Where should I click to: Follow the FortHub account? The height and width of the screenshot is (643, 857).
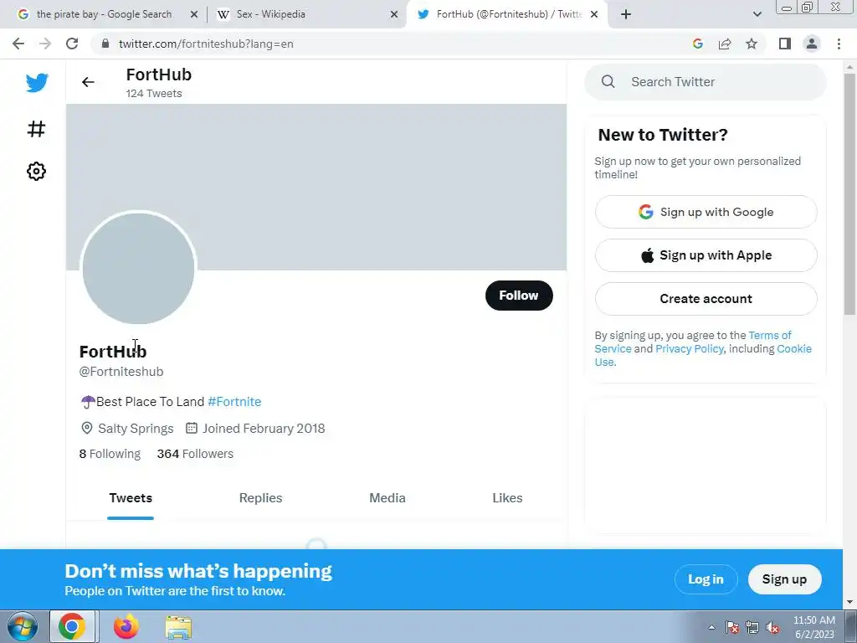click(519, 296)
